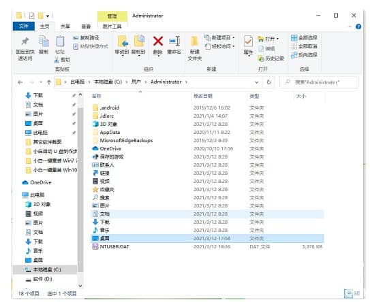
Task: Click the Users breadcrumb segment
Action: click(136, 82)
